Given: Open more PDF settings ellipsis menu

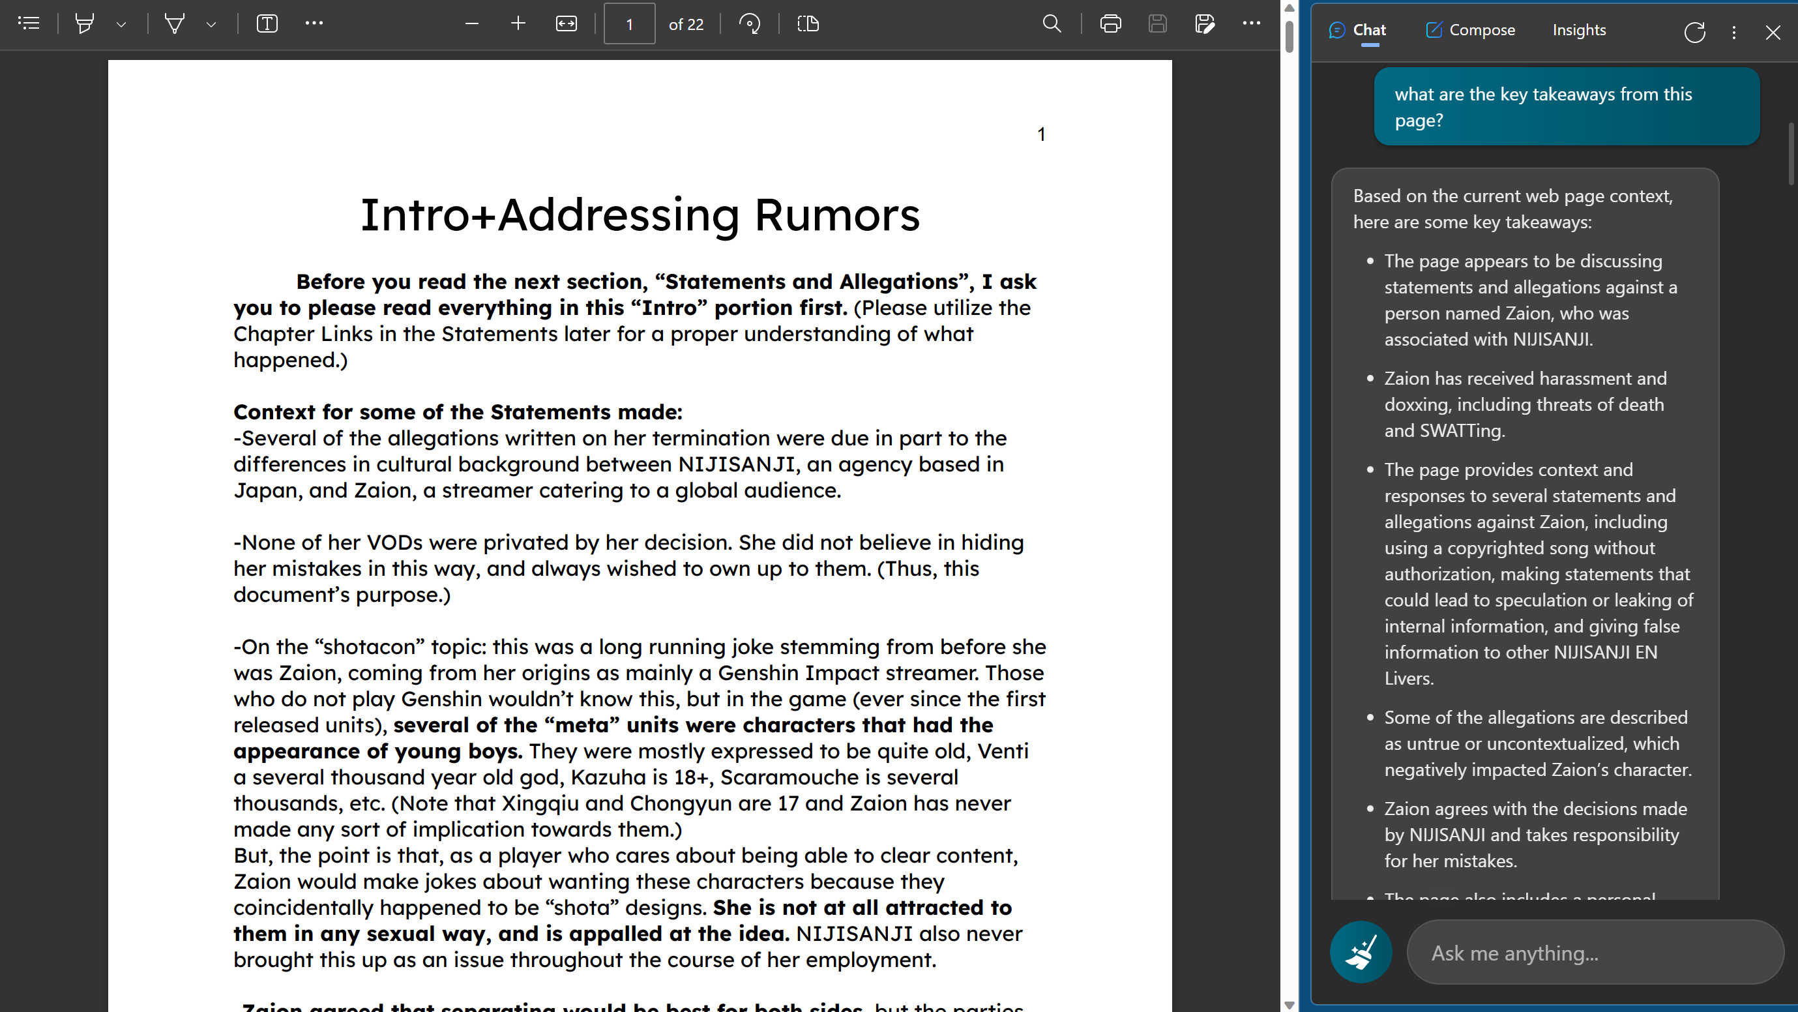Looking at the screenshot, I should tap(1252, 23).
